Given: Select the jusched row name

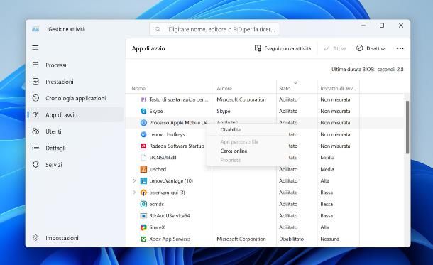Looking at the screenshot, I should (158, 169).
